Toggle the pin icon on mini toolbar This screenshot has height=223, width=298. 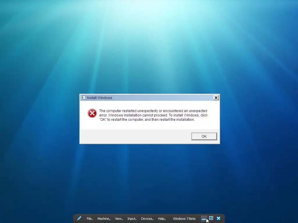pos(79,218)
